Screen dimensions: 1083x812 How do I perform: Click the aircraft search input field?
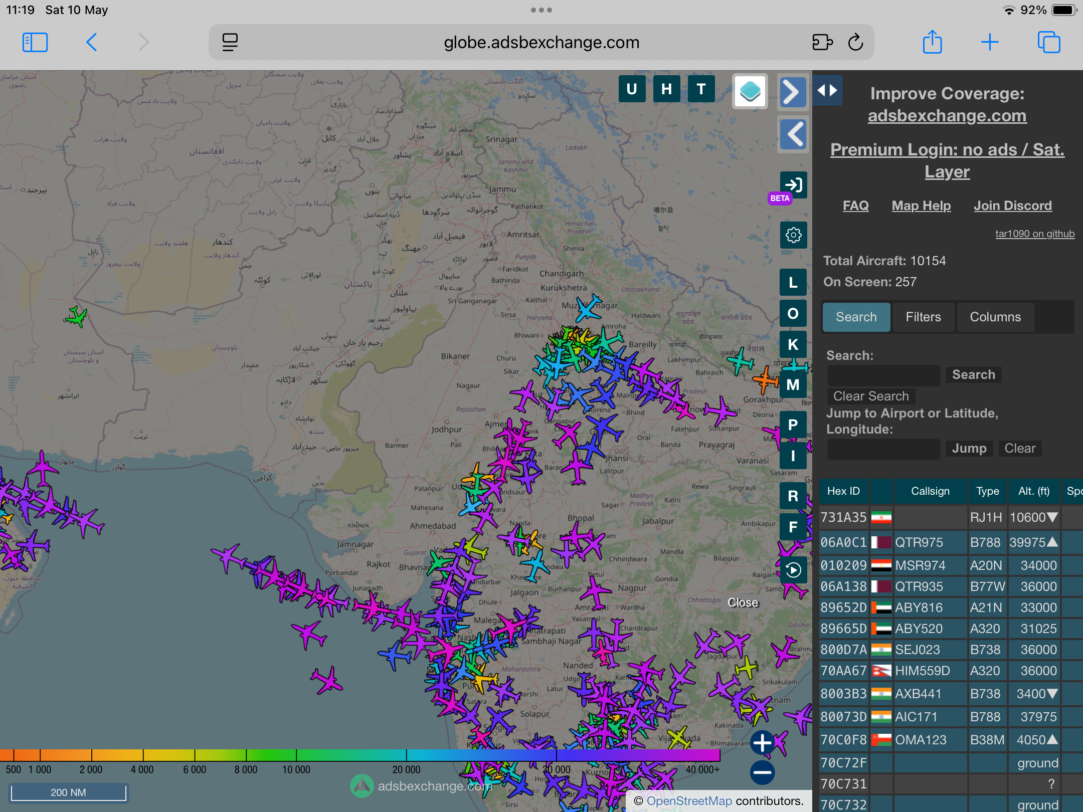tap(883, 375)
